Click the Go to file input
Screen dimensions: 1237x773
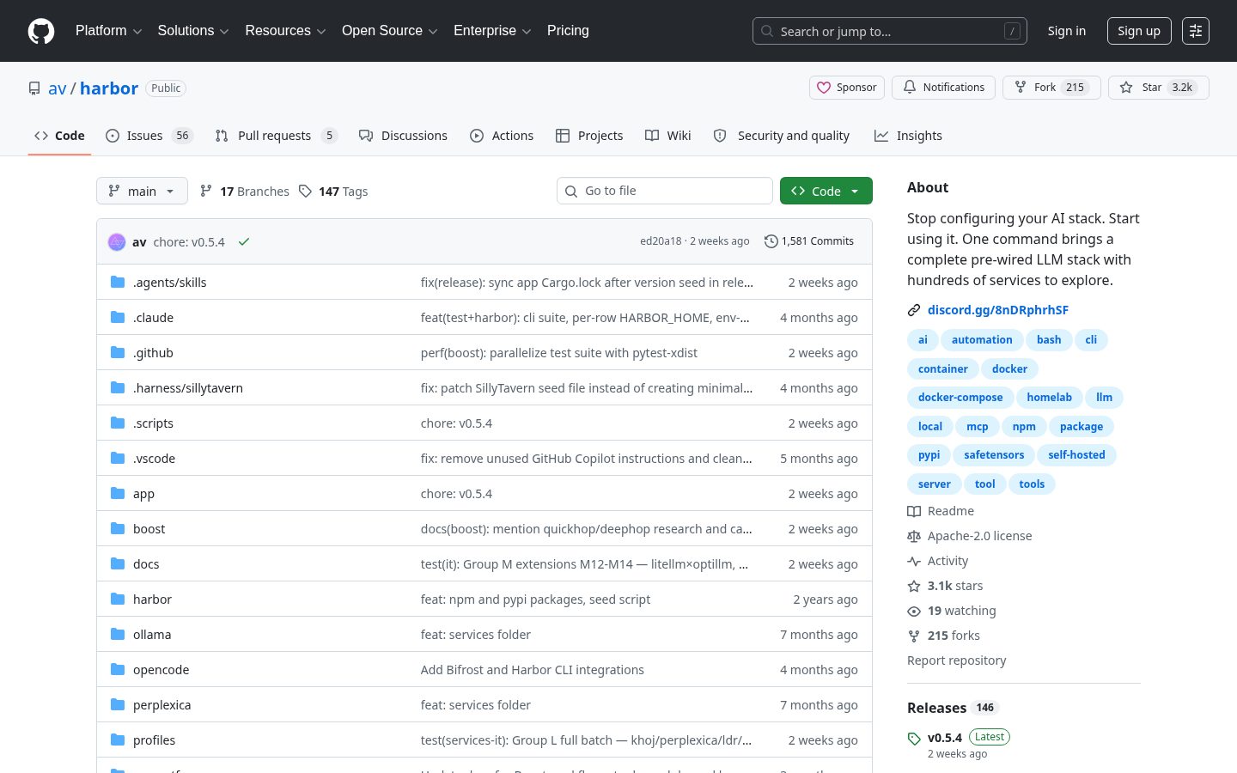(x=665, y=191)
